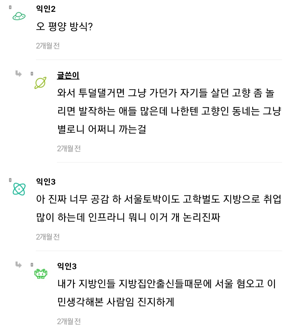289x327 pixels.
Task: Click the 2개월 전 timestamp under 글쓴이's reply
Action: click(69, 149)
